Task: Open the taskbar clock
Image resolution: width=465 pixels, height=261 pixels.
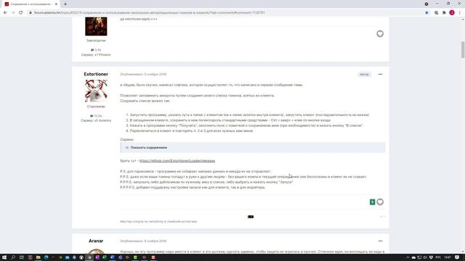Action: click(x=448, y=257)
